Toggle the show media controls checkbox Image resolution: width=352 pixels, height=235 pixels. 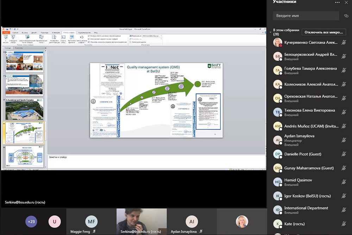pos(88,42)
